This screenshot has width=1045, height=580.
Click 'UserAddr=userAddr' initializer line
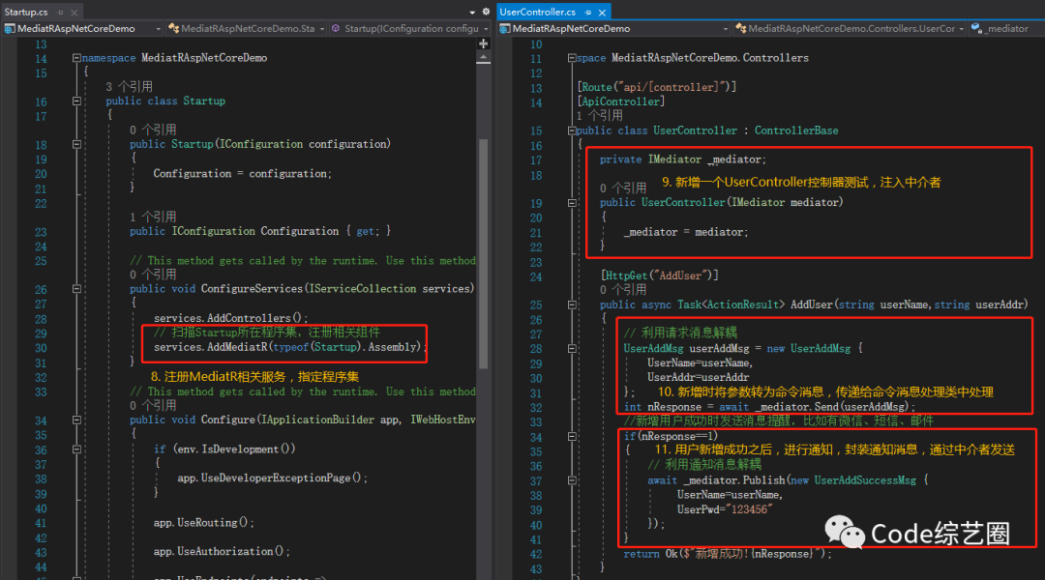pos(698,378)
